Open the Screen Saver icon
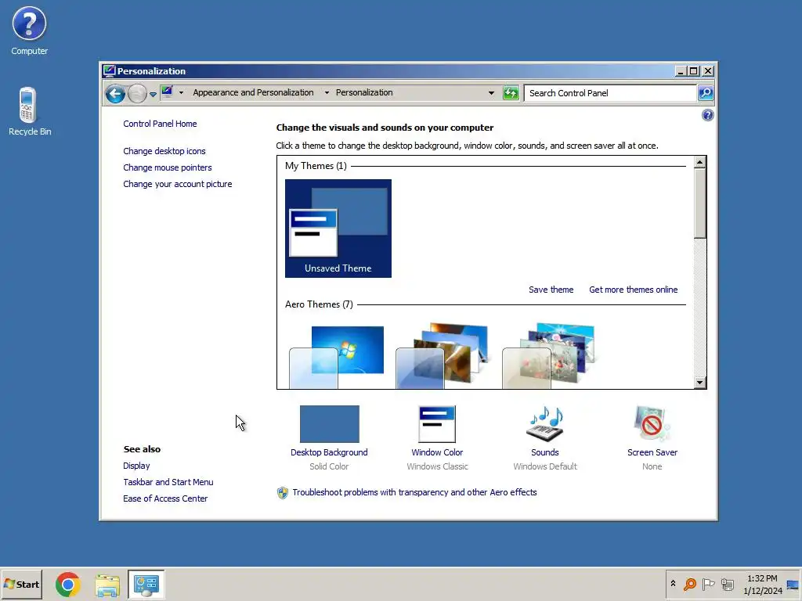Image resolution: width=802 pixels, height=601 pixels. (652, 423)
